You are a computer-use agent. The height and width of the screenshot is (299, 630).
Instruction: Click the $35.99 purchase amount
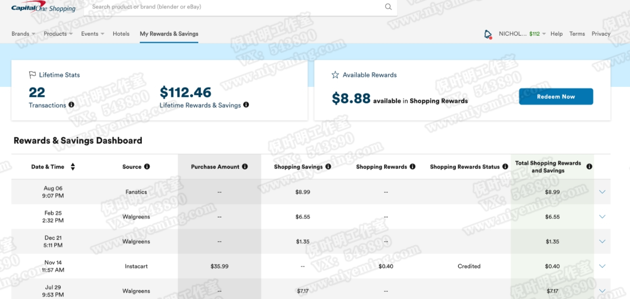point(219,266)
